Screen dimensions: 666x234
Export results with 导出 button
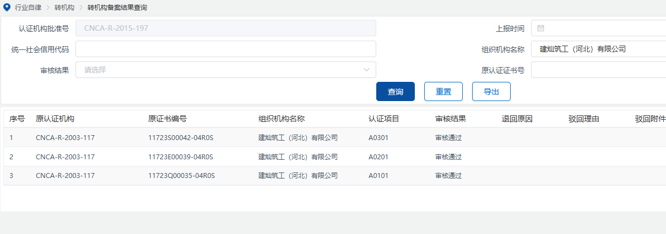[x=491, y=92]
